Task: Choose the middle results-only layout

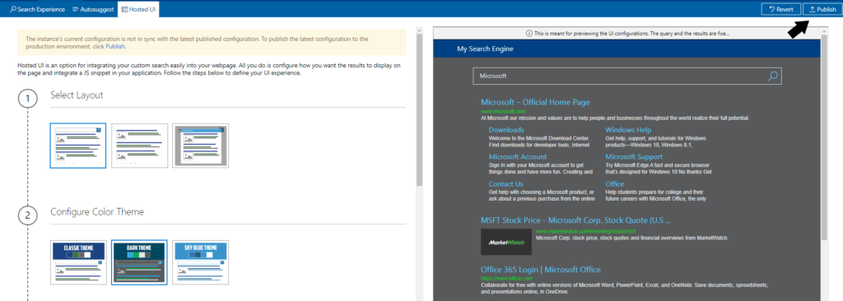Action: [139, 146]
